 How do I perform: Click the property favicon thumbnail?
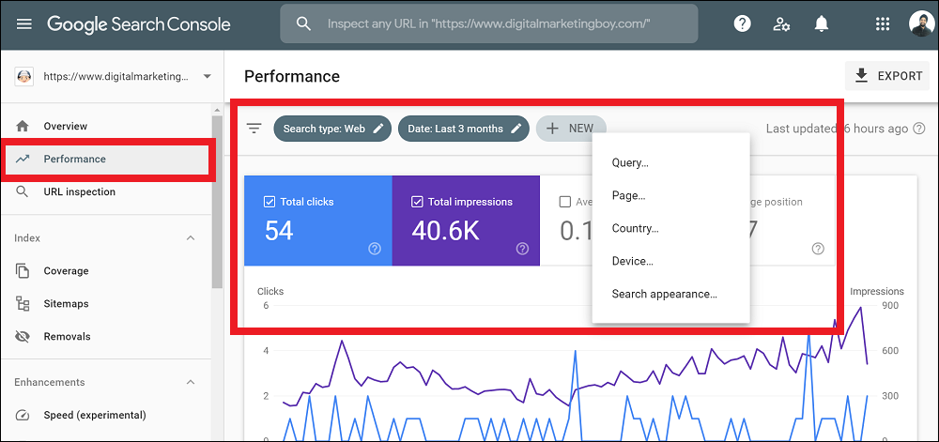[24, 77]
